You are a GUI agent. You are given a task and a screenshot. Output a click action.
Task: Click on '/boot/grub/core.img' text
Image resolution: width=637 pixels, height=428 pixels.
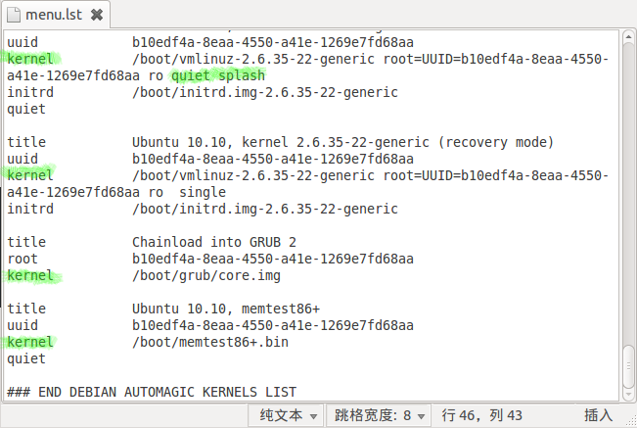pos(206,275)
